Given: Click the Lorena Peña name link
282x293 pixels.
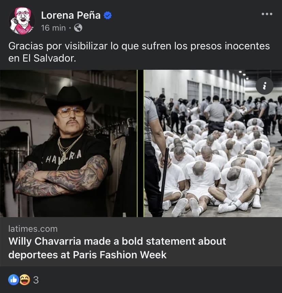Looking at the screenshot, I should point(71,15).
